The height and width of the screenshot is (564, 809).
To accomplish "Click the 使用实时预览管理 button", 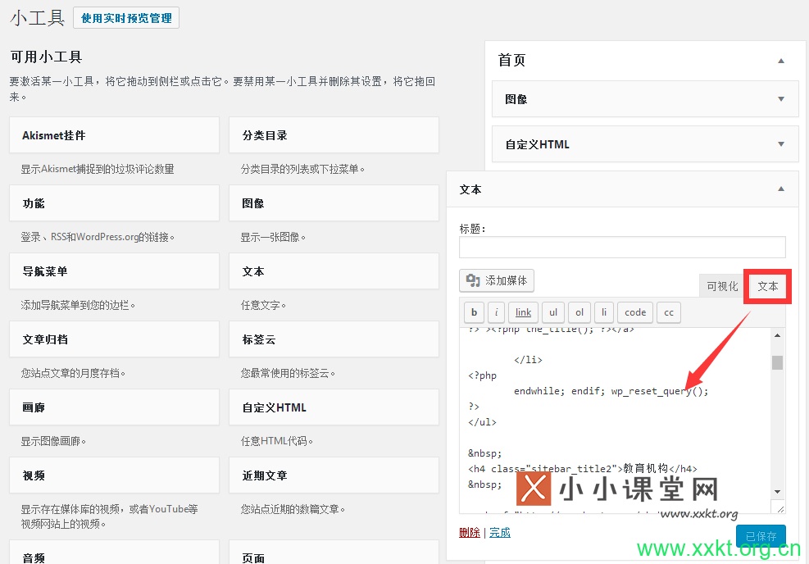I will coord(126,18).
